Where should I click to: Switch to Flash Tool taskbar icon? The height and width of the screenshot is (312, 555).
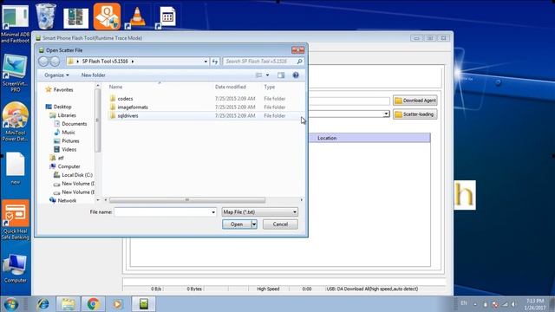[143, 304]
